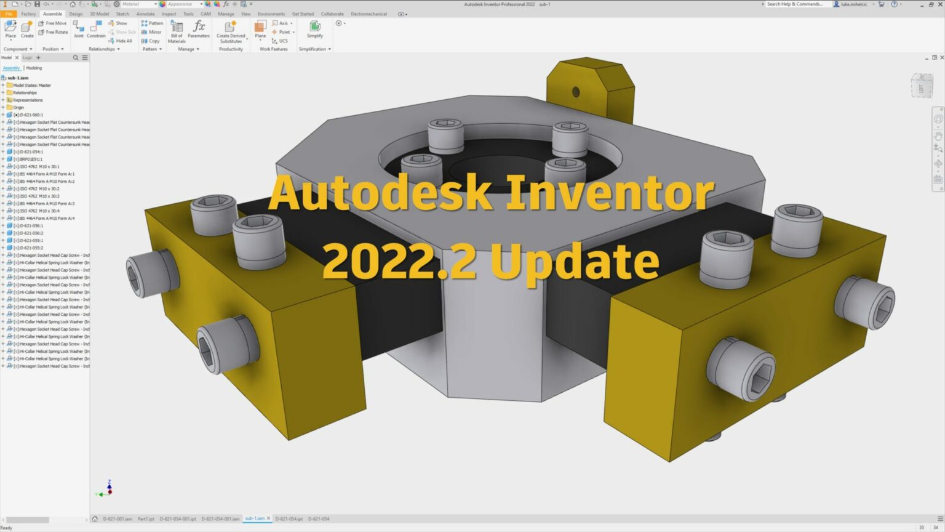945x532 pixels.
Task: Switch to the Assemble ribbon tab
Action: point(52,14)
